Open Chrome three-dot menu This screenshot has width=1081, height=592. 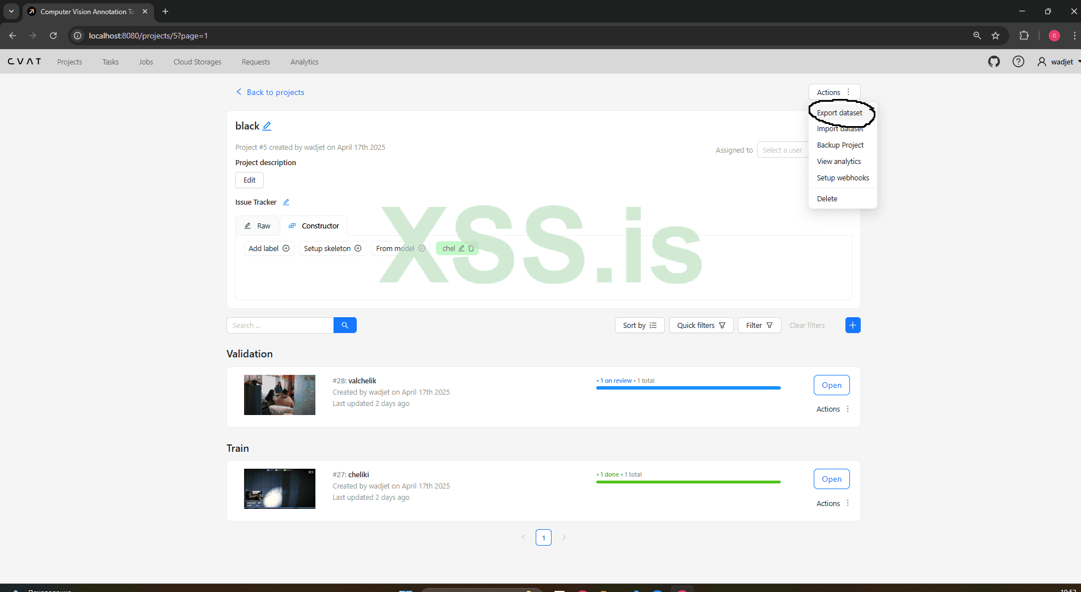[1074, 36]
